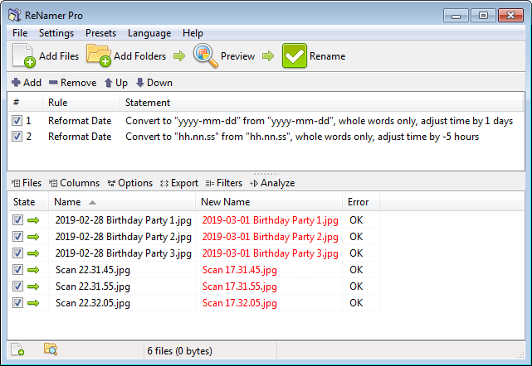This screenshot has height=366, width=532.
Task: Move rule up with Up arrow icon
Action: (108, 83)
